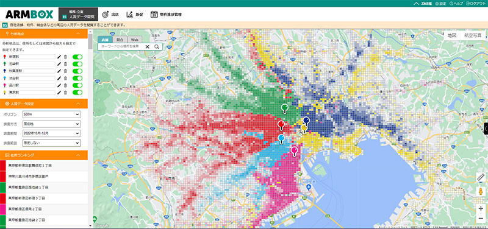Delete the 池袋駅 point with trash icon
This screenshot has width=488, height=229.
point(65,64)
